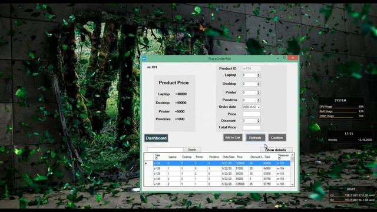The image size is (377, 212).
Task: Click the Printer quantity spinner field
Action: (x=252, y=92)
